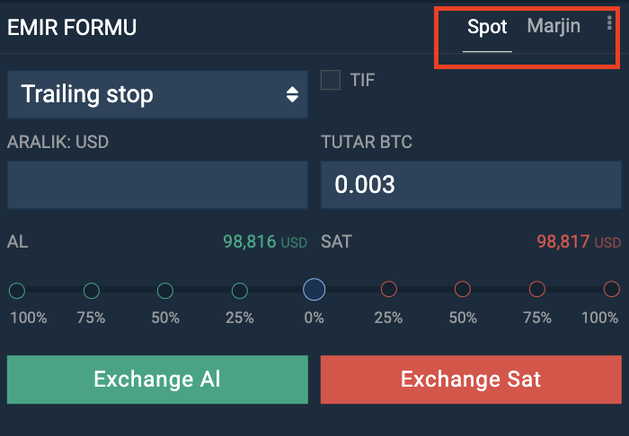629x436 pixels.
Task: Select the red 50% sell slider point
Action: pos(463,289)
